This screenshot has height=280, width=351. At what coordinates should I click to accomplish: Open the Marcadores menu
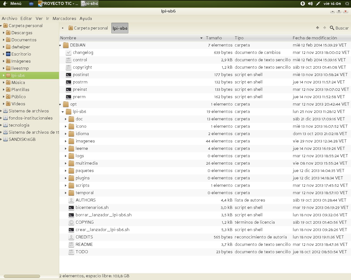(64, 19)
